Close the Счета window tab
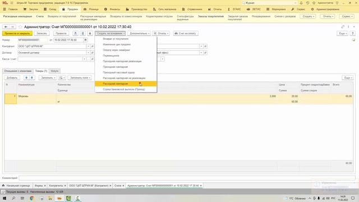This screenshot has width=359, height=202. click(123, 186)
